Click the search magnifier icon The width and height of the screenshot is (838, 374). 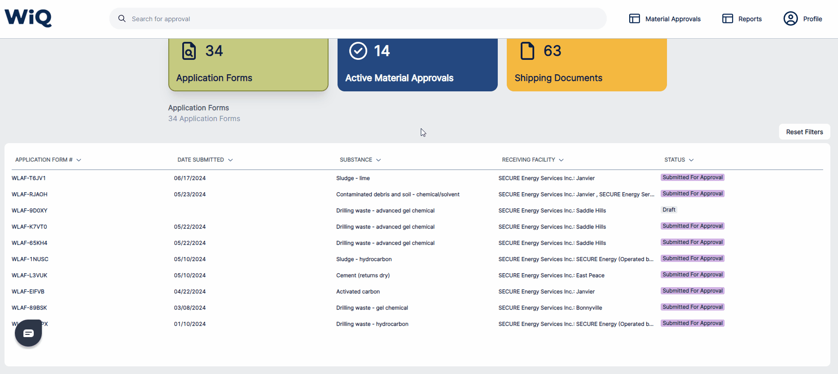pyautogui.click(x=122, y=19)
